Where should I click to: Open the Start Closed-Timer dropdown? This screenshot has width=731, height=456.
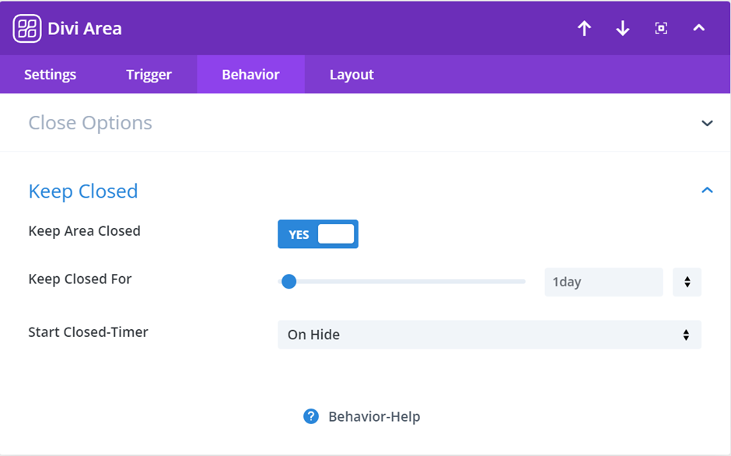tap(489, 335)
